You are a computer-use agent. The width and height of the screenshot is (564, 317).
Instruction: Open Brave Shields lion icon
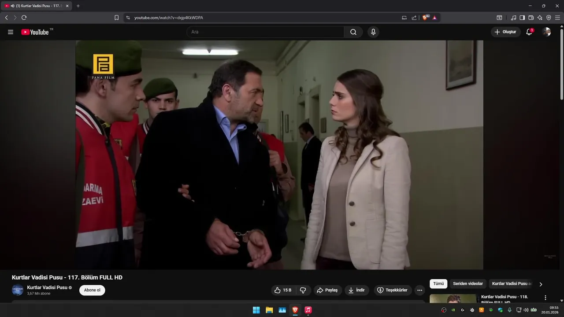coord(425,18)
